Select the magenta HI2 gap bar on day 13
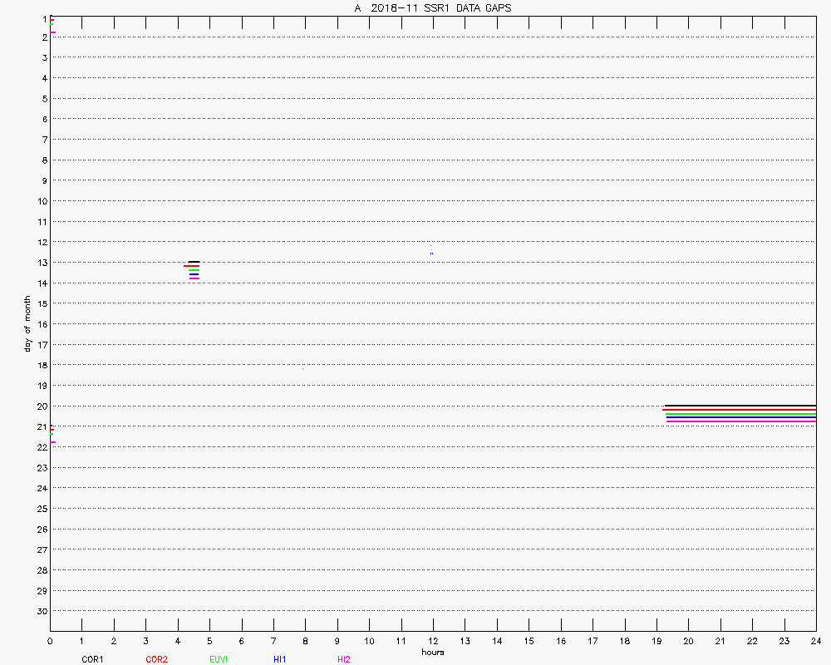The height and width of the screenshot is (665, 831). tap(194, 278)
